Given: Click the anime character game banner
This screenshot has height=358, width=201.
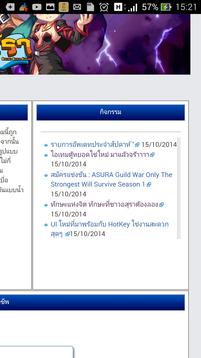Looking at the screenshot, I should coord(95,44).
